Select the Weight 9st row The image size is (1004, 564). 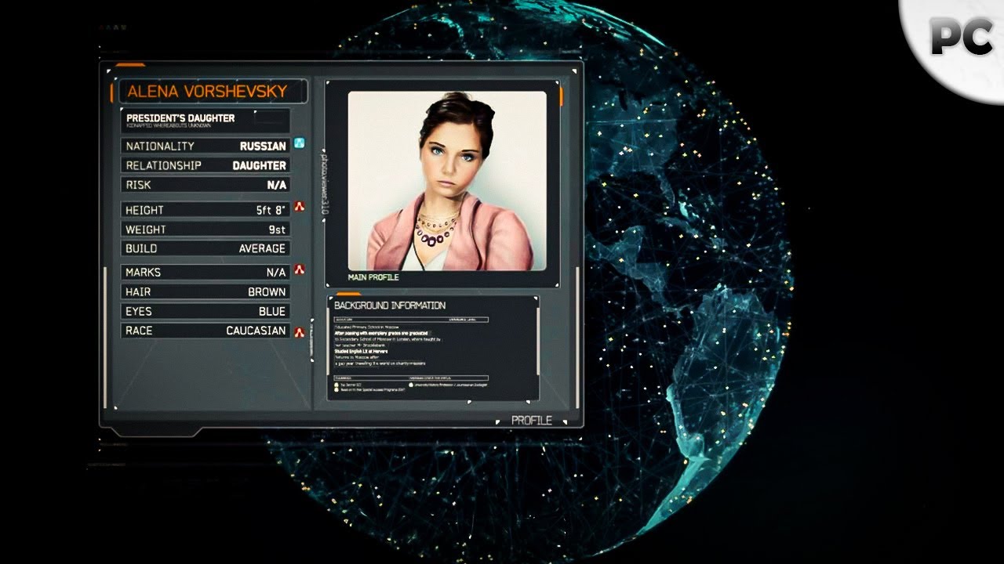(206, 230)
